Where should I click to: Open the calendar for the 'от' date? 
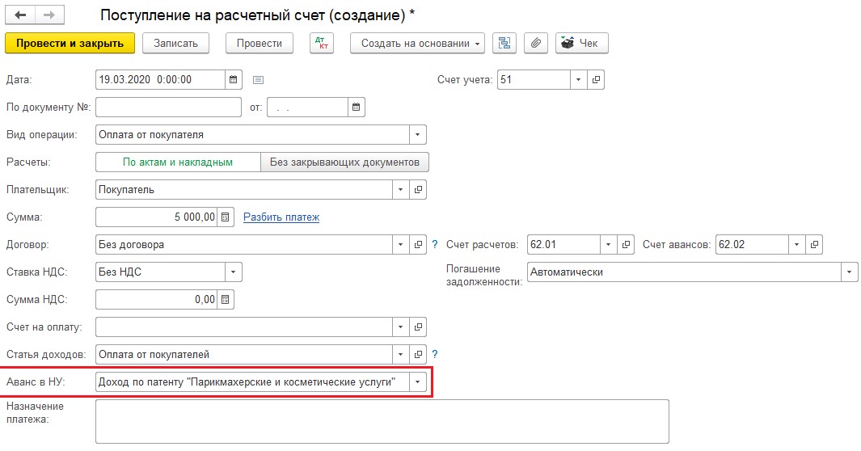[x=356, y=107]
